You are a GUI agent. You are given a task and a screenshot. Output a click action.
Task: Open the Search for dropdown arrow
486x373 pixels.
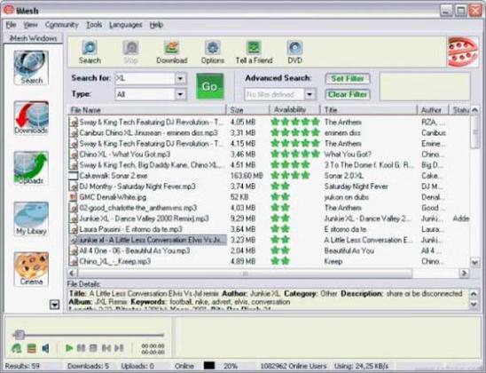(x=180, y=78)
